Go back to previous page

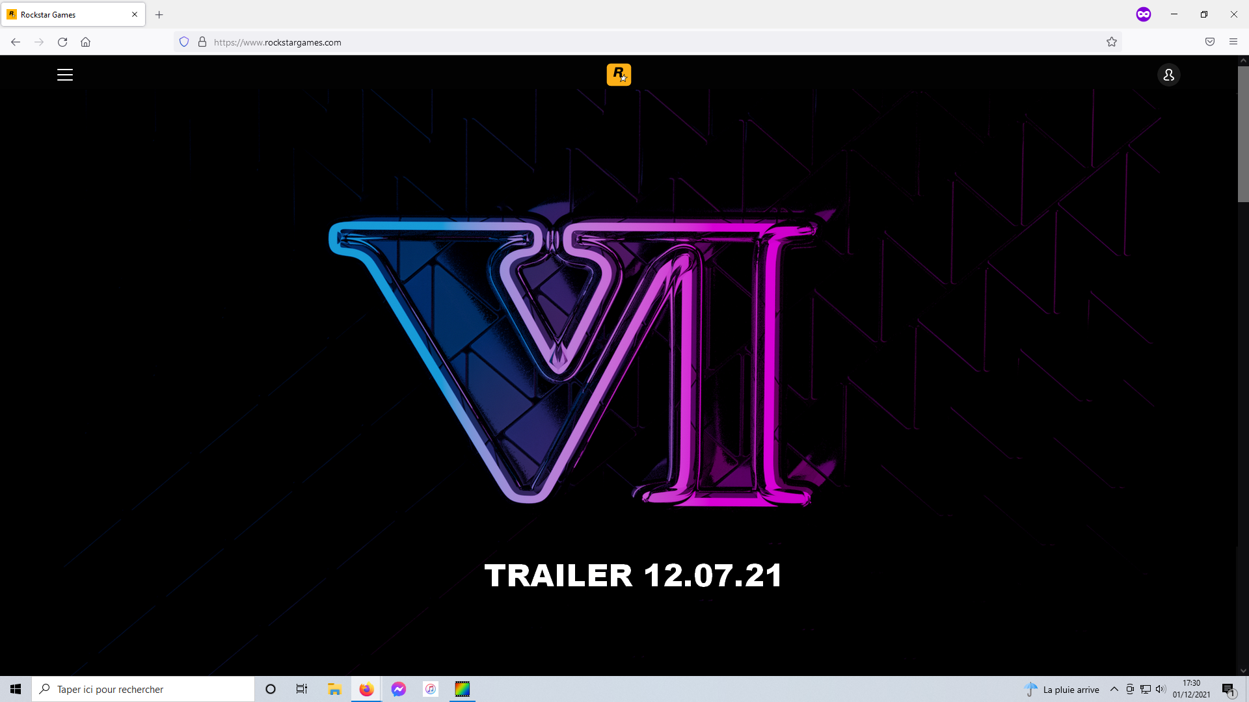[16, 42]
